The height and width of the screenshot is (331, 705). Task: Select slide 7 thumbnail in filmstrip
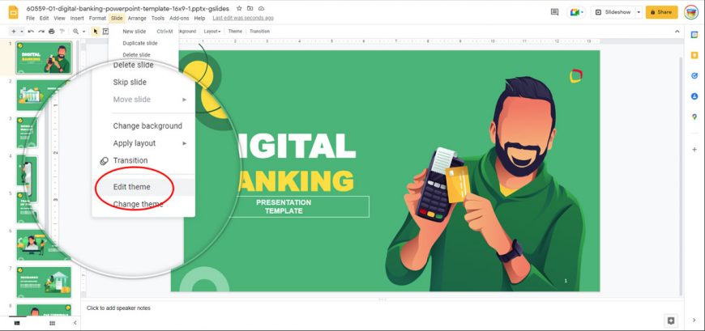point(44,282)
